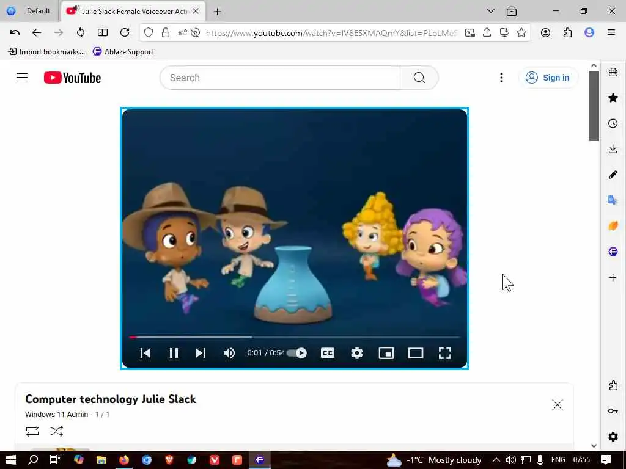This screenshot has height=469, width=626.
Task: Click the blocked autoplay icon in address bar
Action: coord(195,33)
